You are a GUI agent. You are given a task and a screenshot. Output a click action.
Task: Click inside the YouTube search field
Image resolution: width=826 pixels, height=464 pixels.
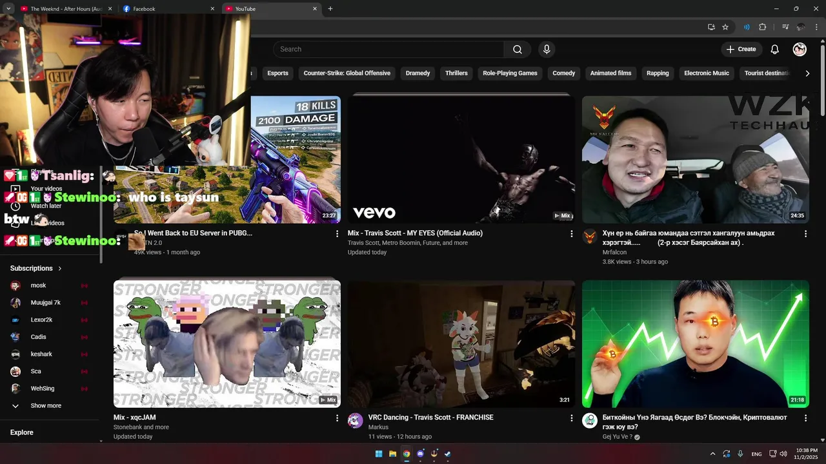(x=388, y=50)
